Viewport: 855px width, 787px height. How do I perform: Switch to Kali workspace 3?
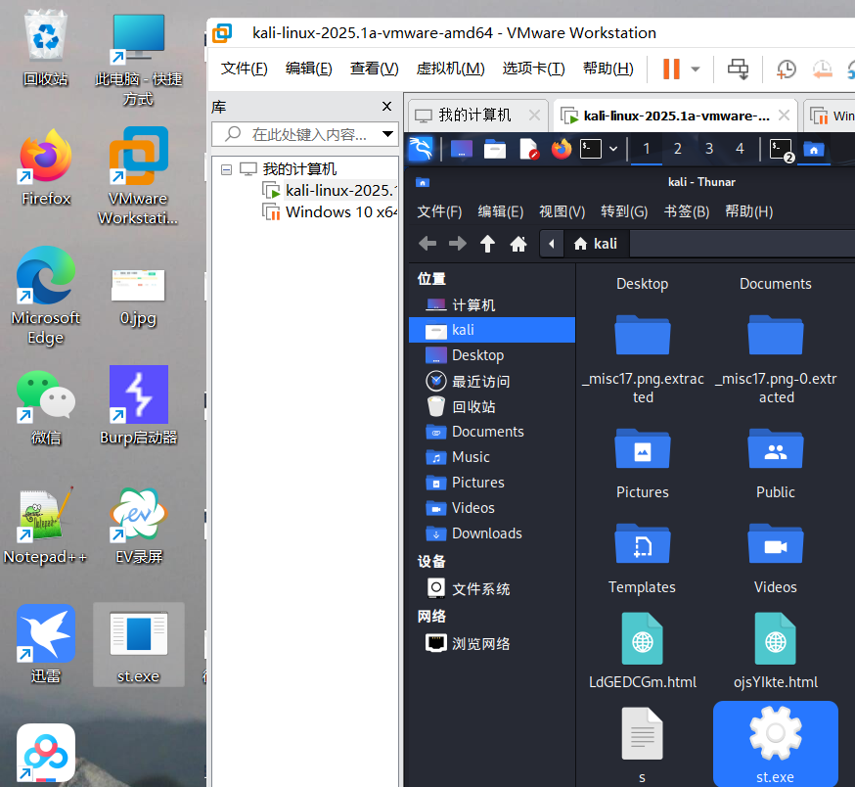(x=709, y=149)
